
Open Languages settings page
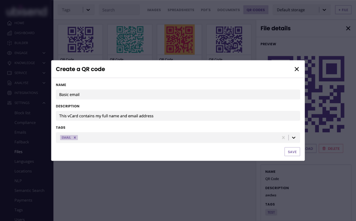24,161
